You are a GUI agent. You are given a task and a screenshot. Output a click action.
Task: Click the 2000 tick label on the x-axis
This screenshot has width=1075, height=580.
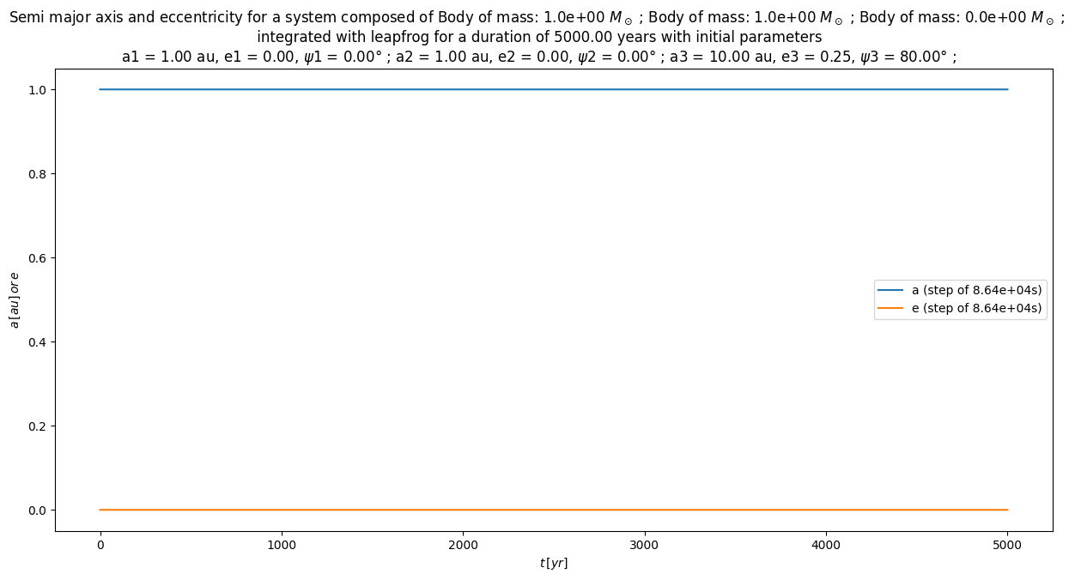[x=463, y=544]
